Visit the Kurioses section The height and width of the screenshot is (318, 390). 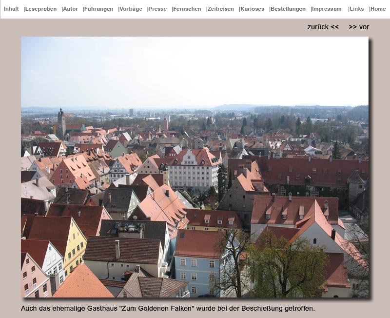pyautogui.click(x=252, y=9)
